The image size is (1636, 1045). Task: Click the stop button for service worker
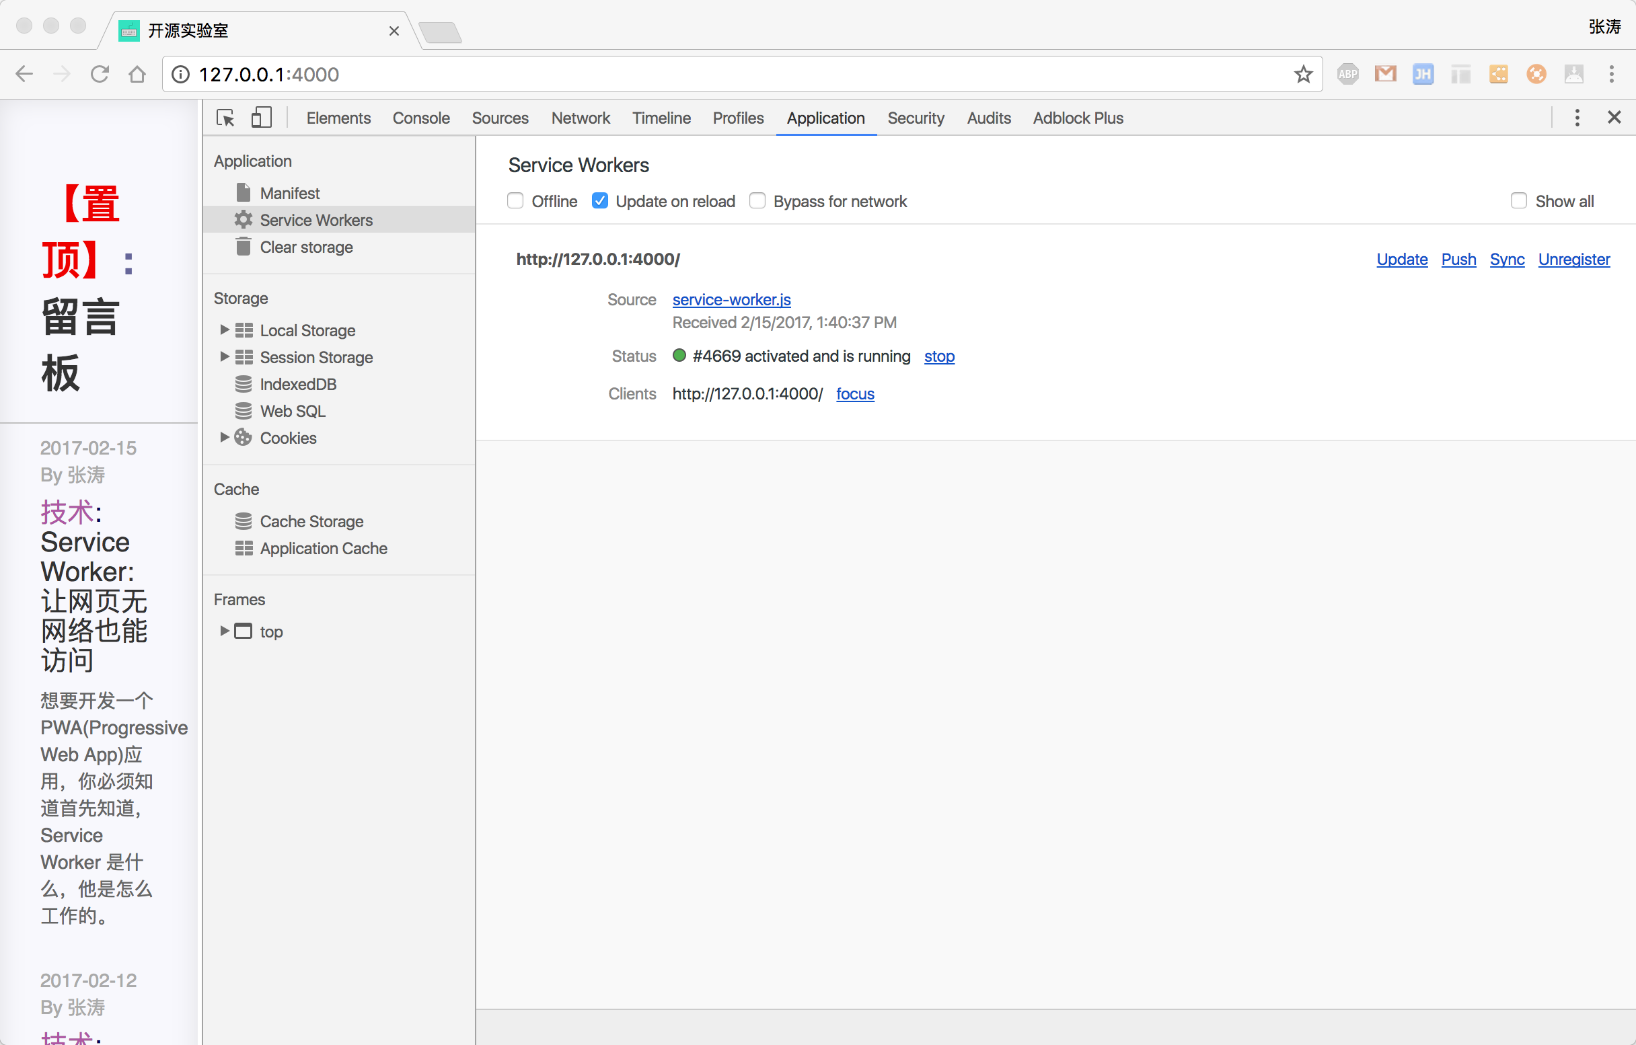click(941, 355)
